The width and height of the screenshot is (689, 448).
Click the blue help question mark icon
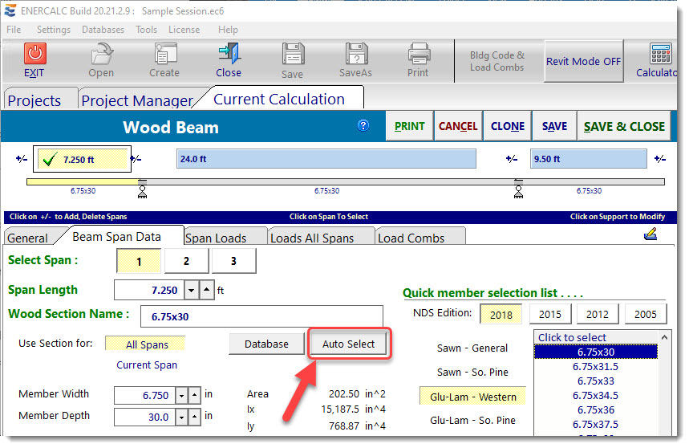tap(363, 126)
